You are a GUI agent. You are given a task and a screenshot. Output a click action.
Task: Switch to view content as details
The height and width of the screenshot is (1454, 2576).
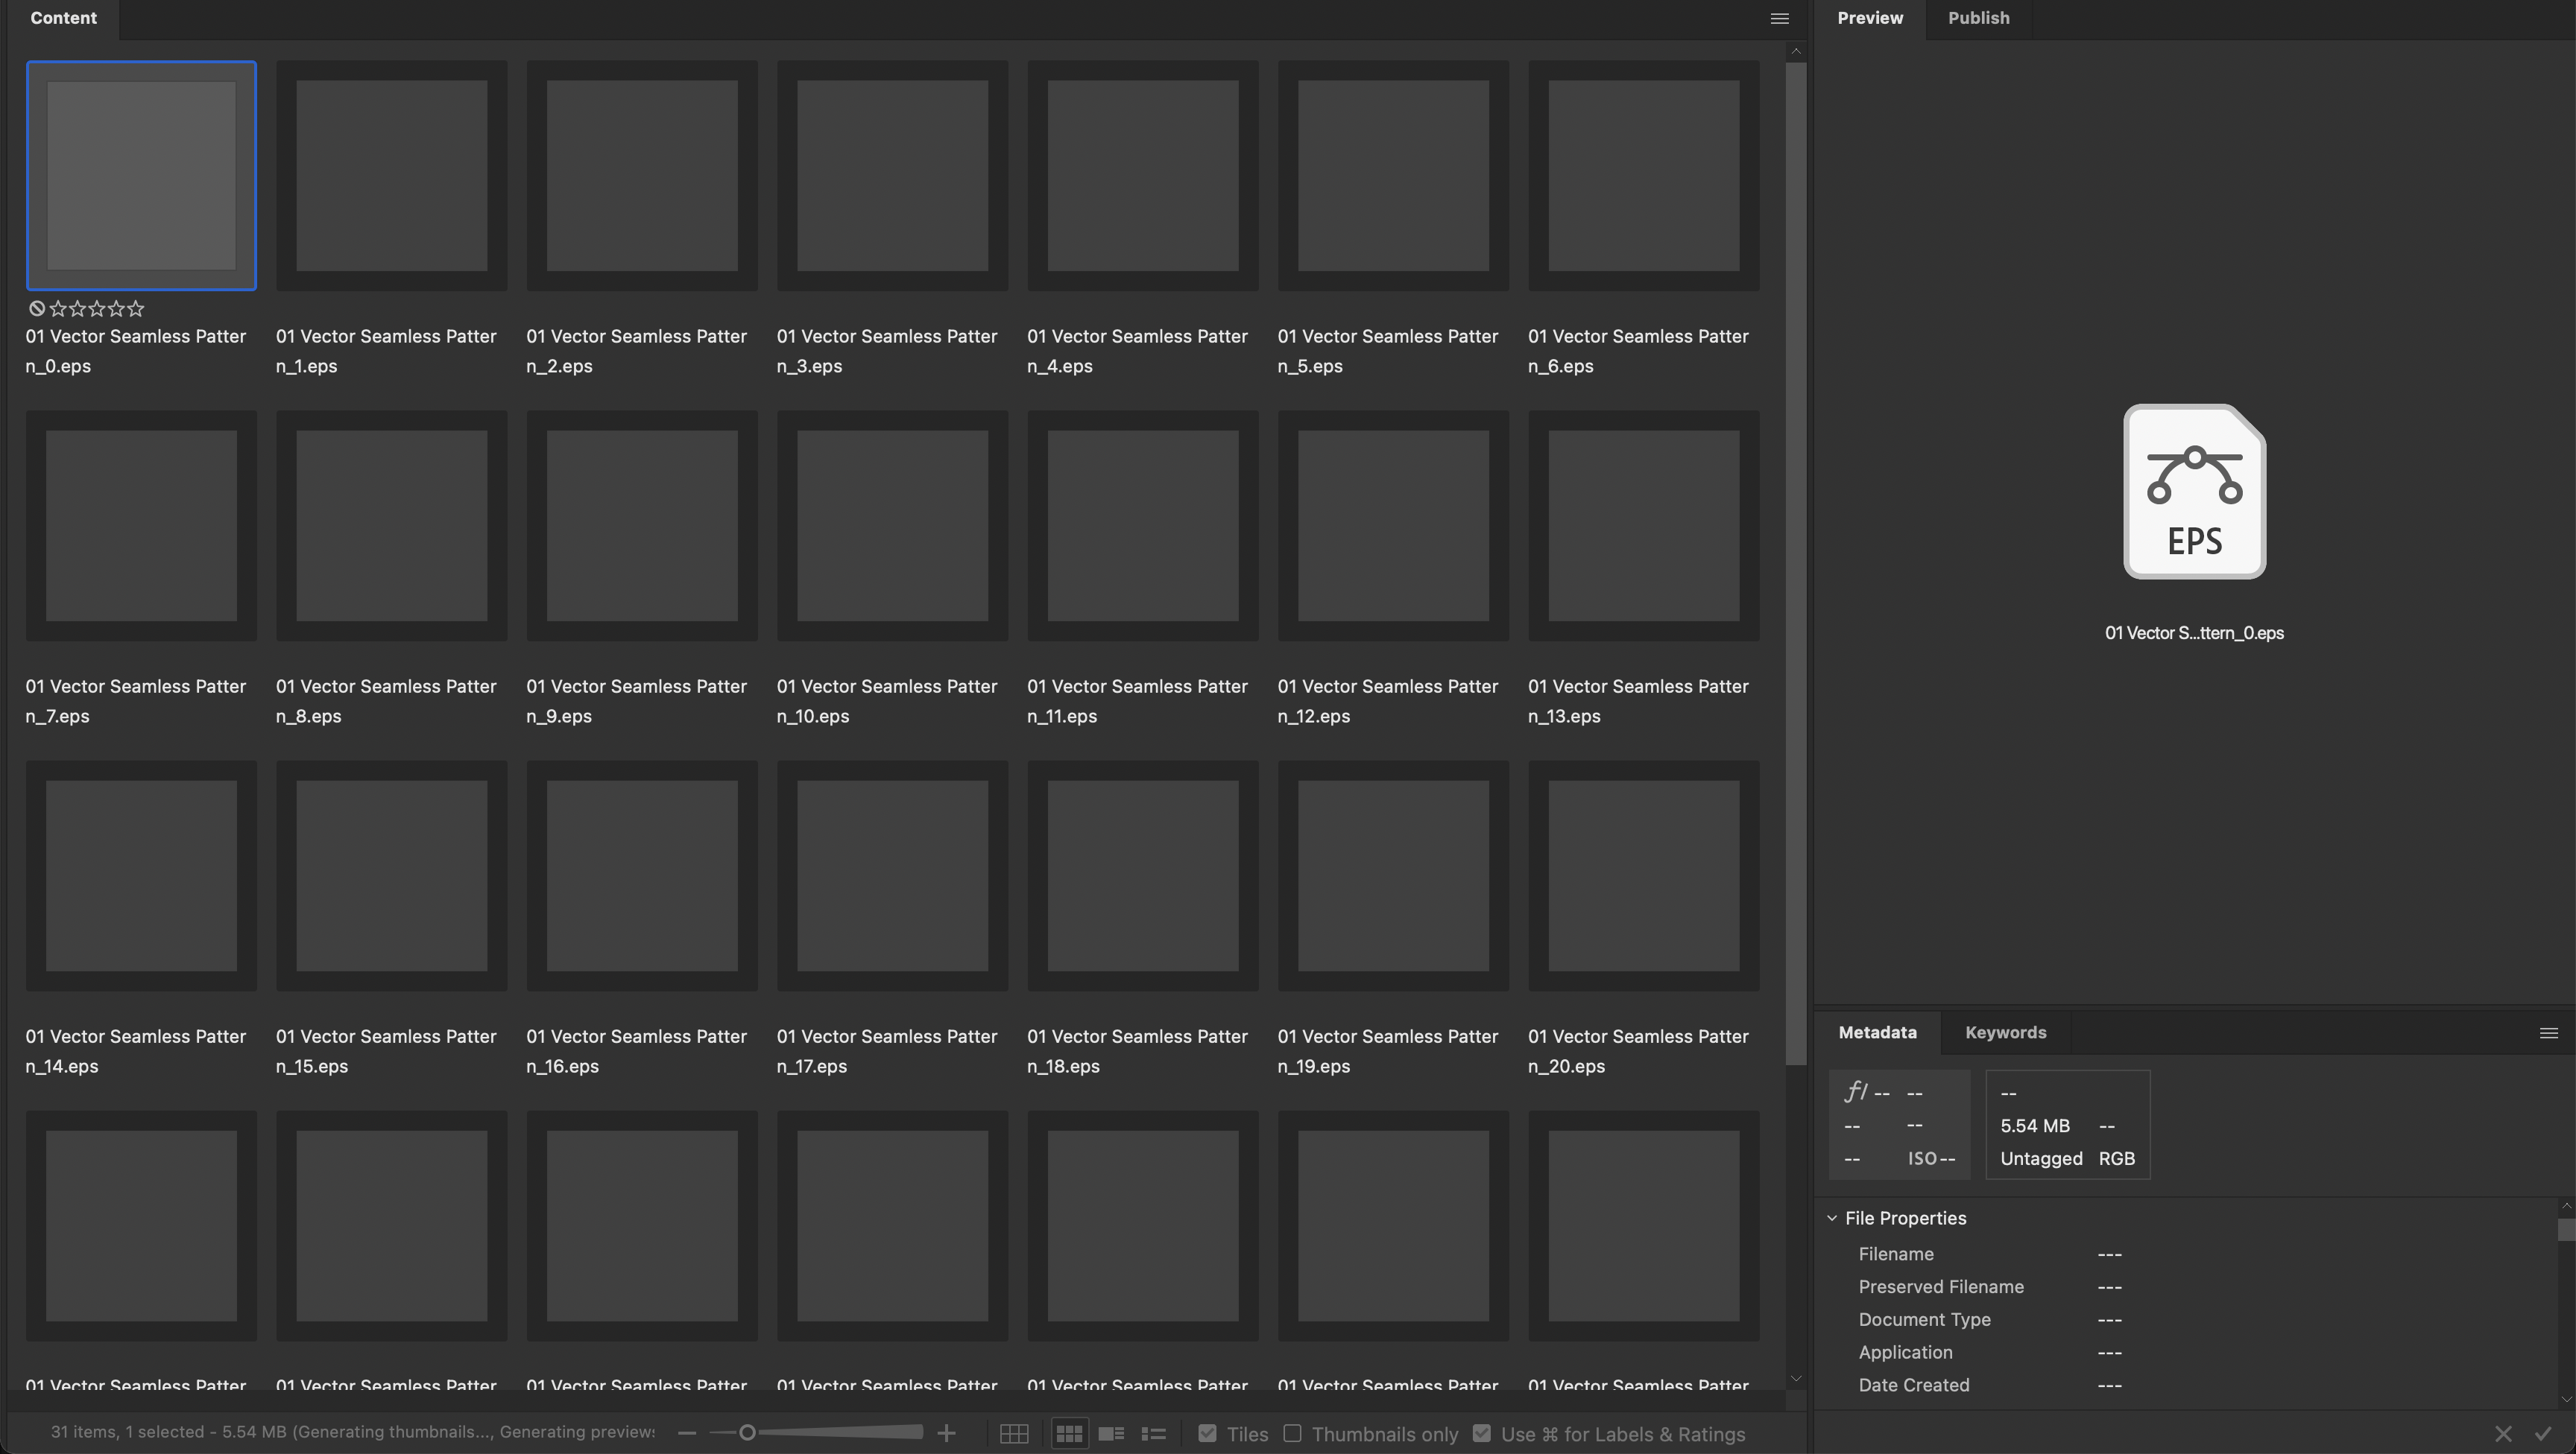pyautogui.click(x=1111, y=1434)
